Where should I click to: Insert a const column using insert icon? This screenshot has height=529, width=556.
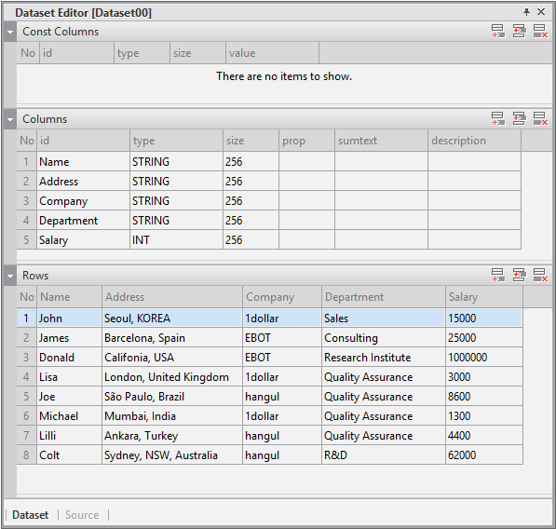(x=519, y=32)
